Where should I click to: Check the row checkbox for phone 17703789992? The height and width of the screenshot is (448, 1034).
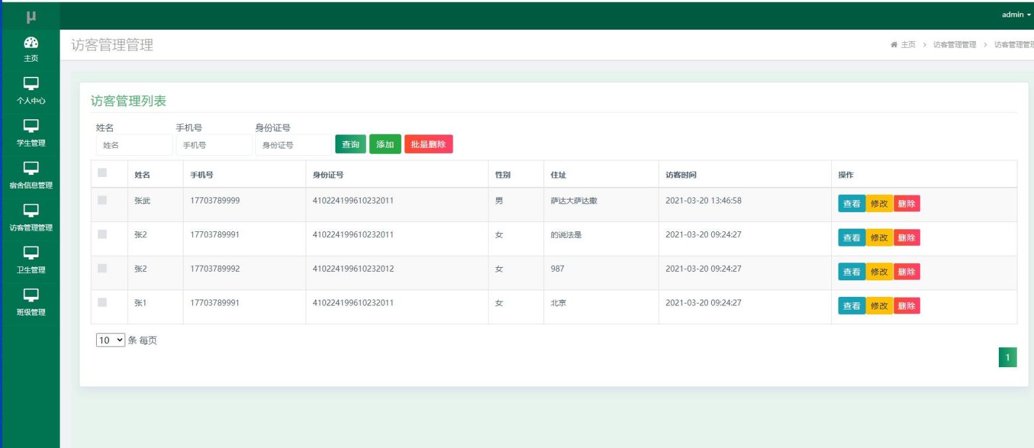tap(102, 268)
